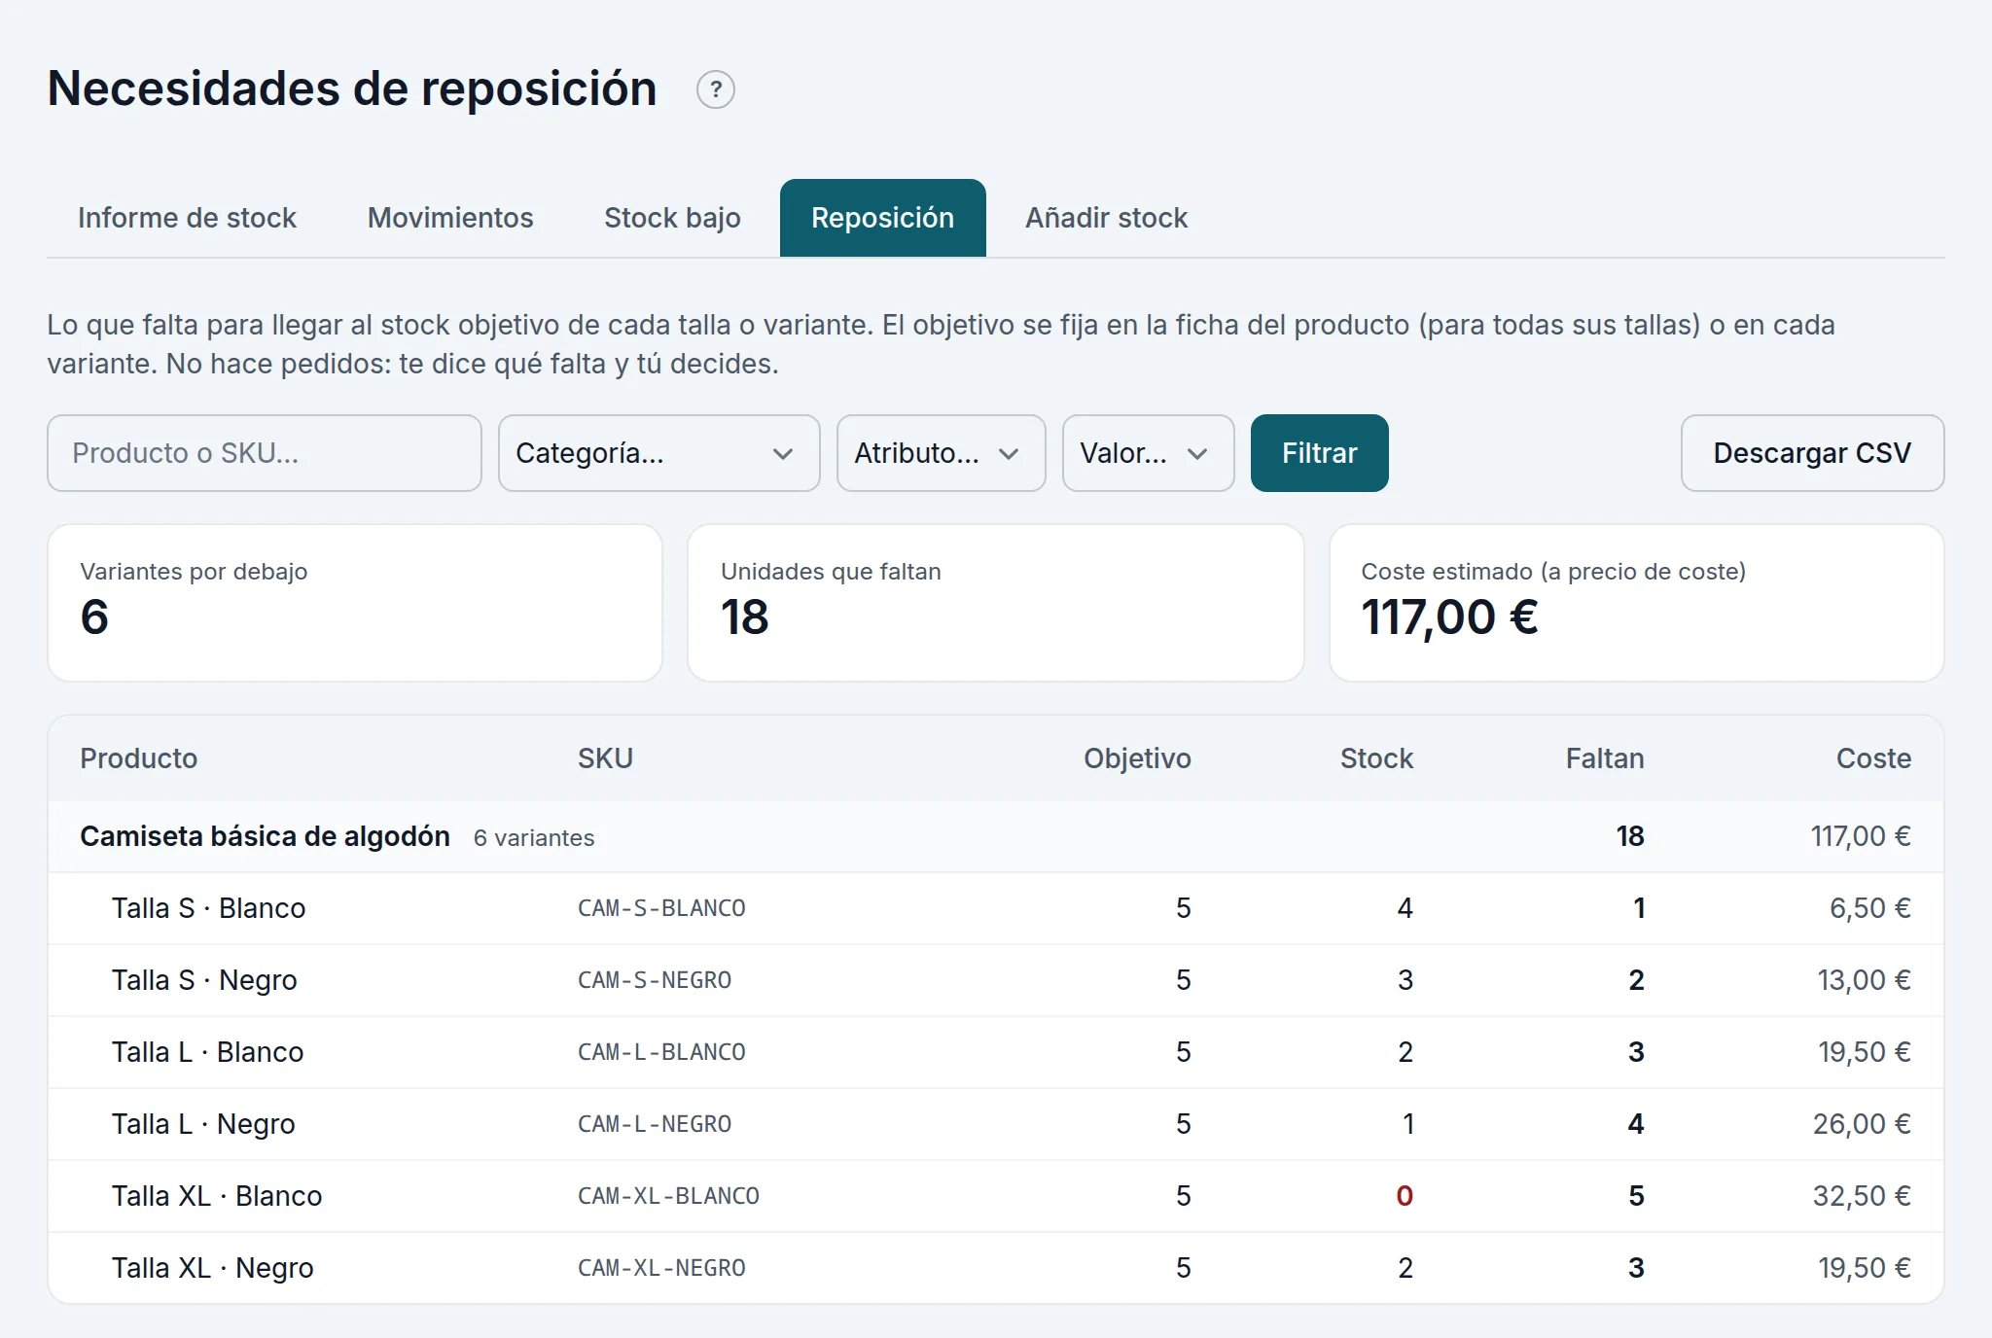Click the Objetivo column header

(1137, 758)
